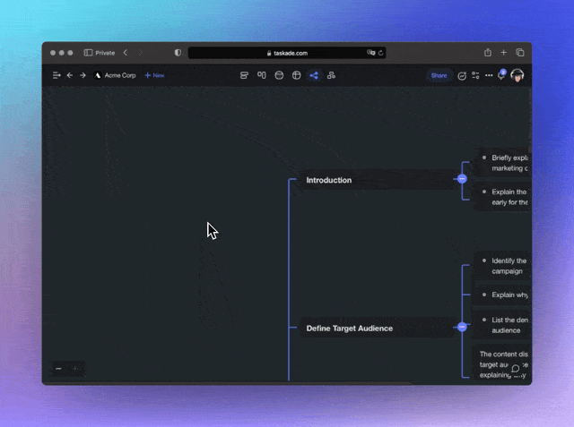Image resolution: width=574 pixels, height=427 pixels.
Task: Switch to the board view icon
Action: (x=262, y=75)
